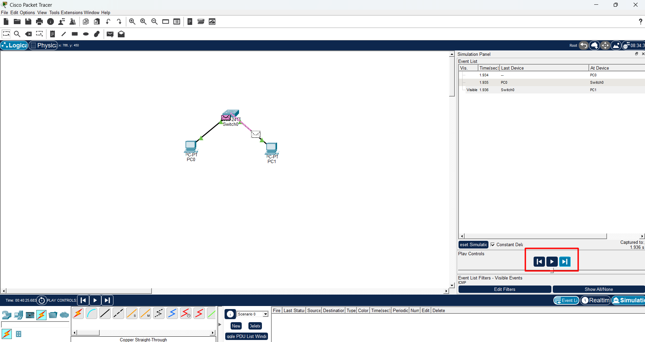This screenshot has width=645, height=342.
Task: Click the Undo arrow icon
Action: 108,22
